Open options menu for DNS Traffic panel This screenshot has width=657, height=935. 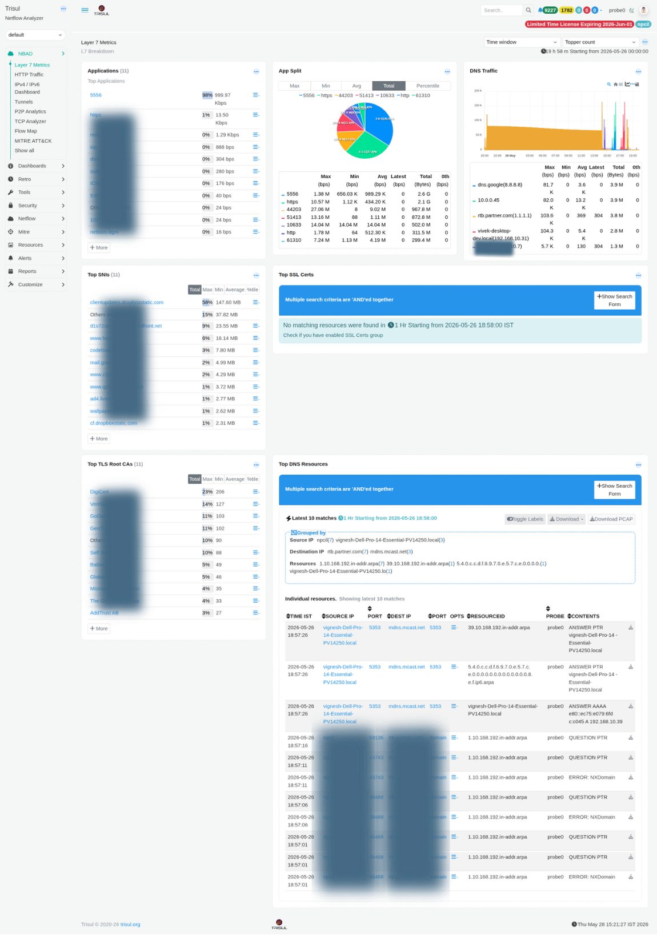point(638,71)
